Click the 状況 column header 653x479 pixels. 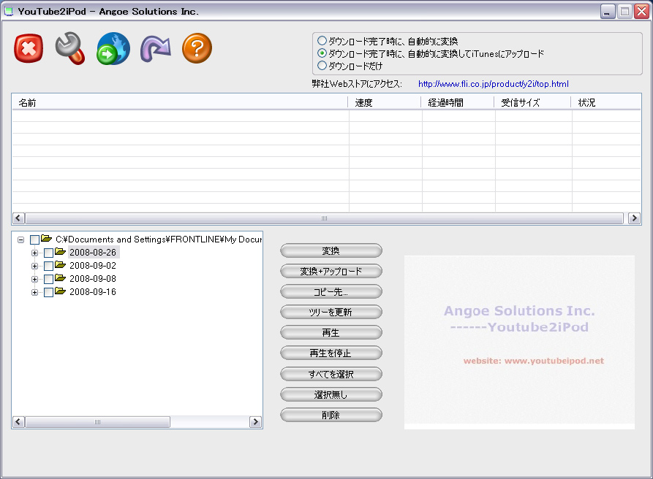[x=606, y=102]
